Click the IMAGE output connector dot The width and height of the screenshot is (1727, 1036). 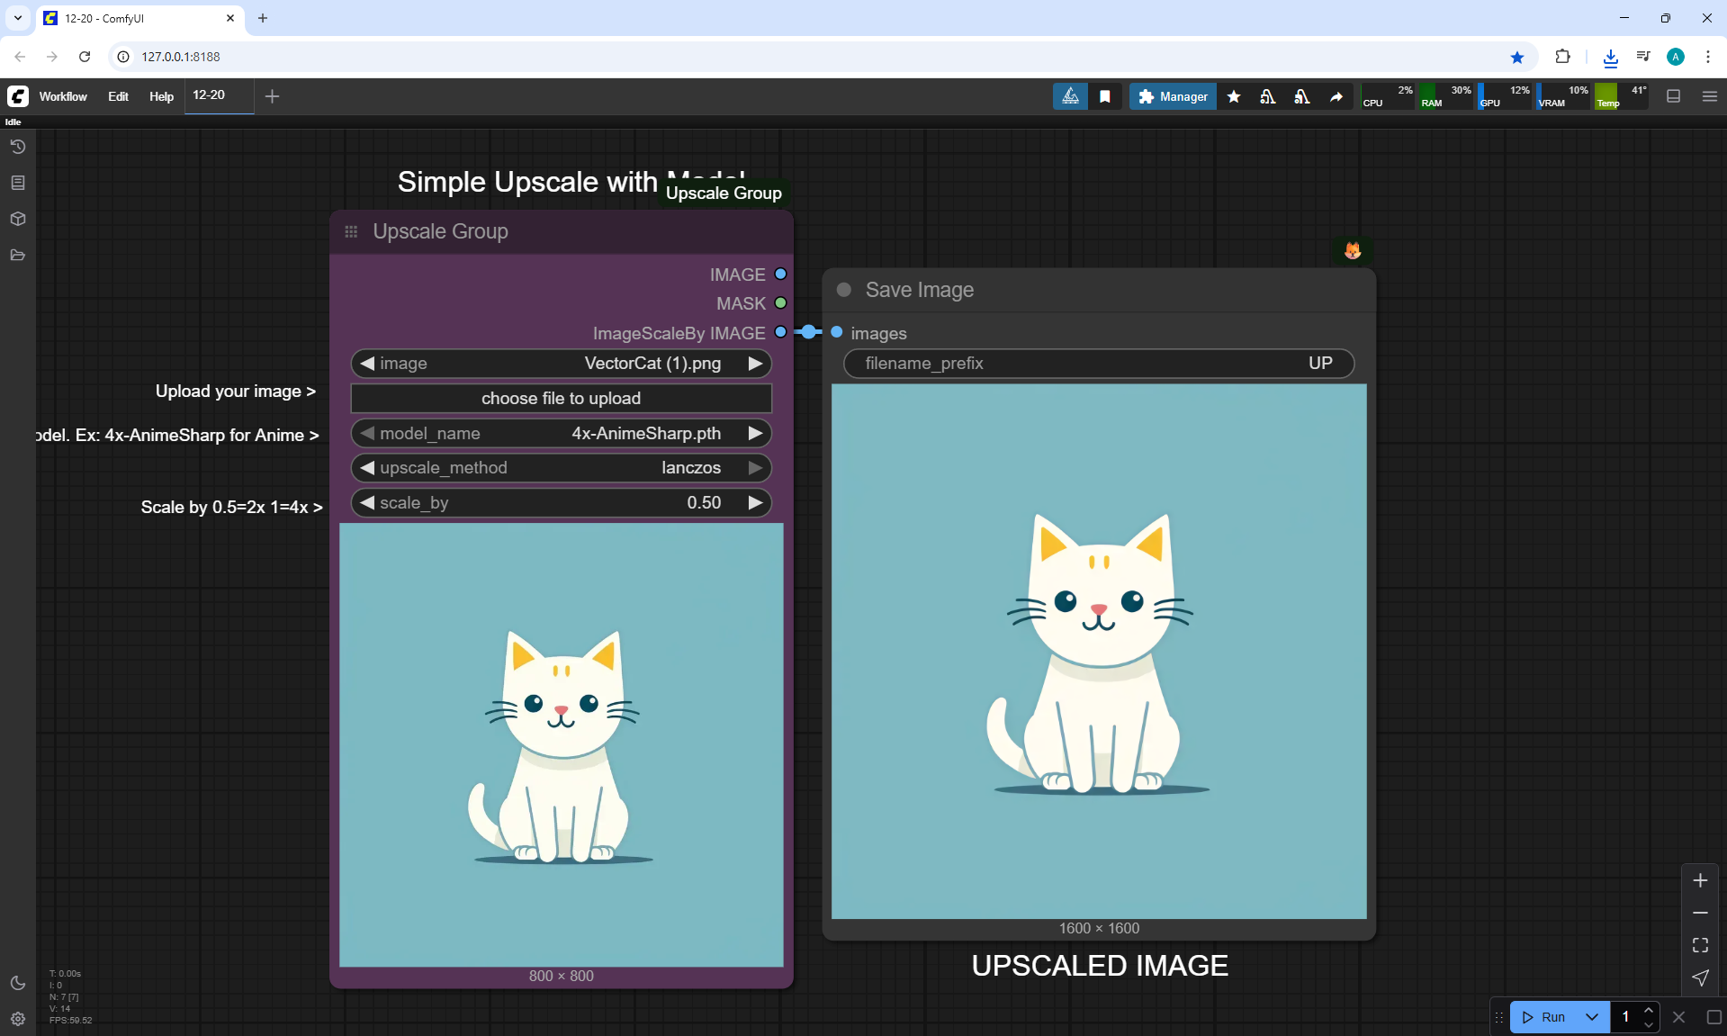(x=781, y=275)
